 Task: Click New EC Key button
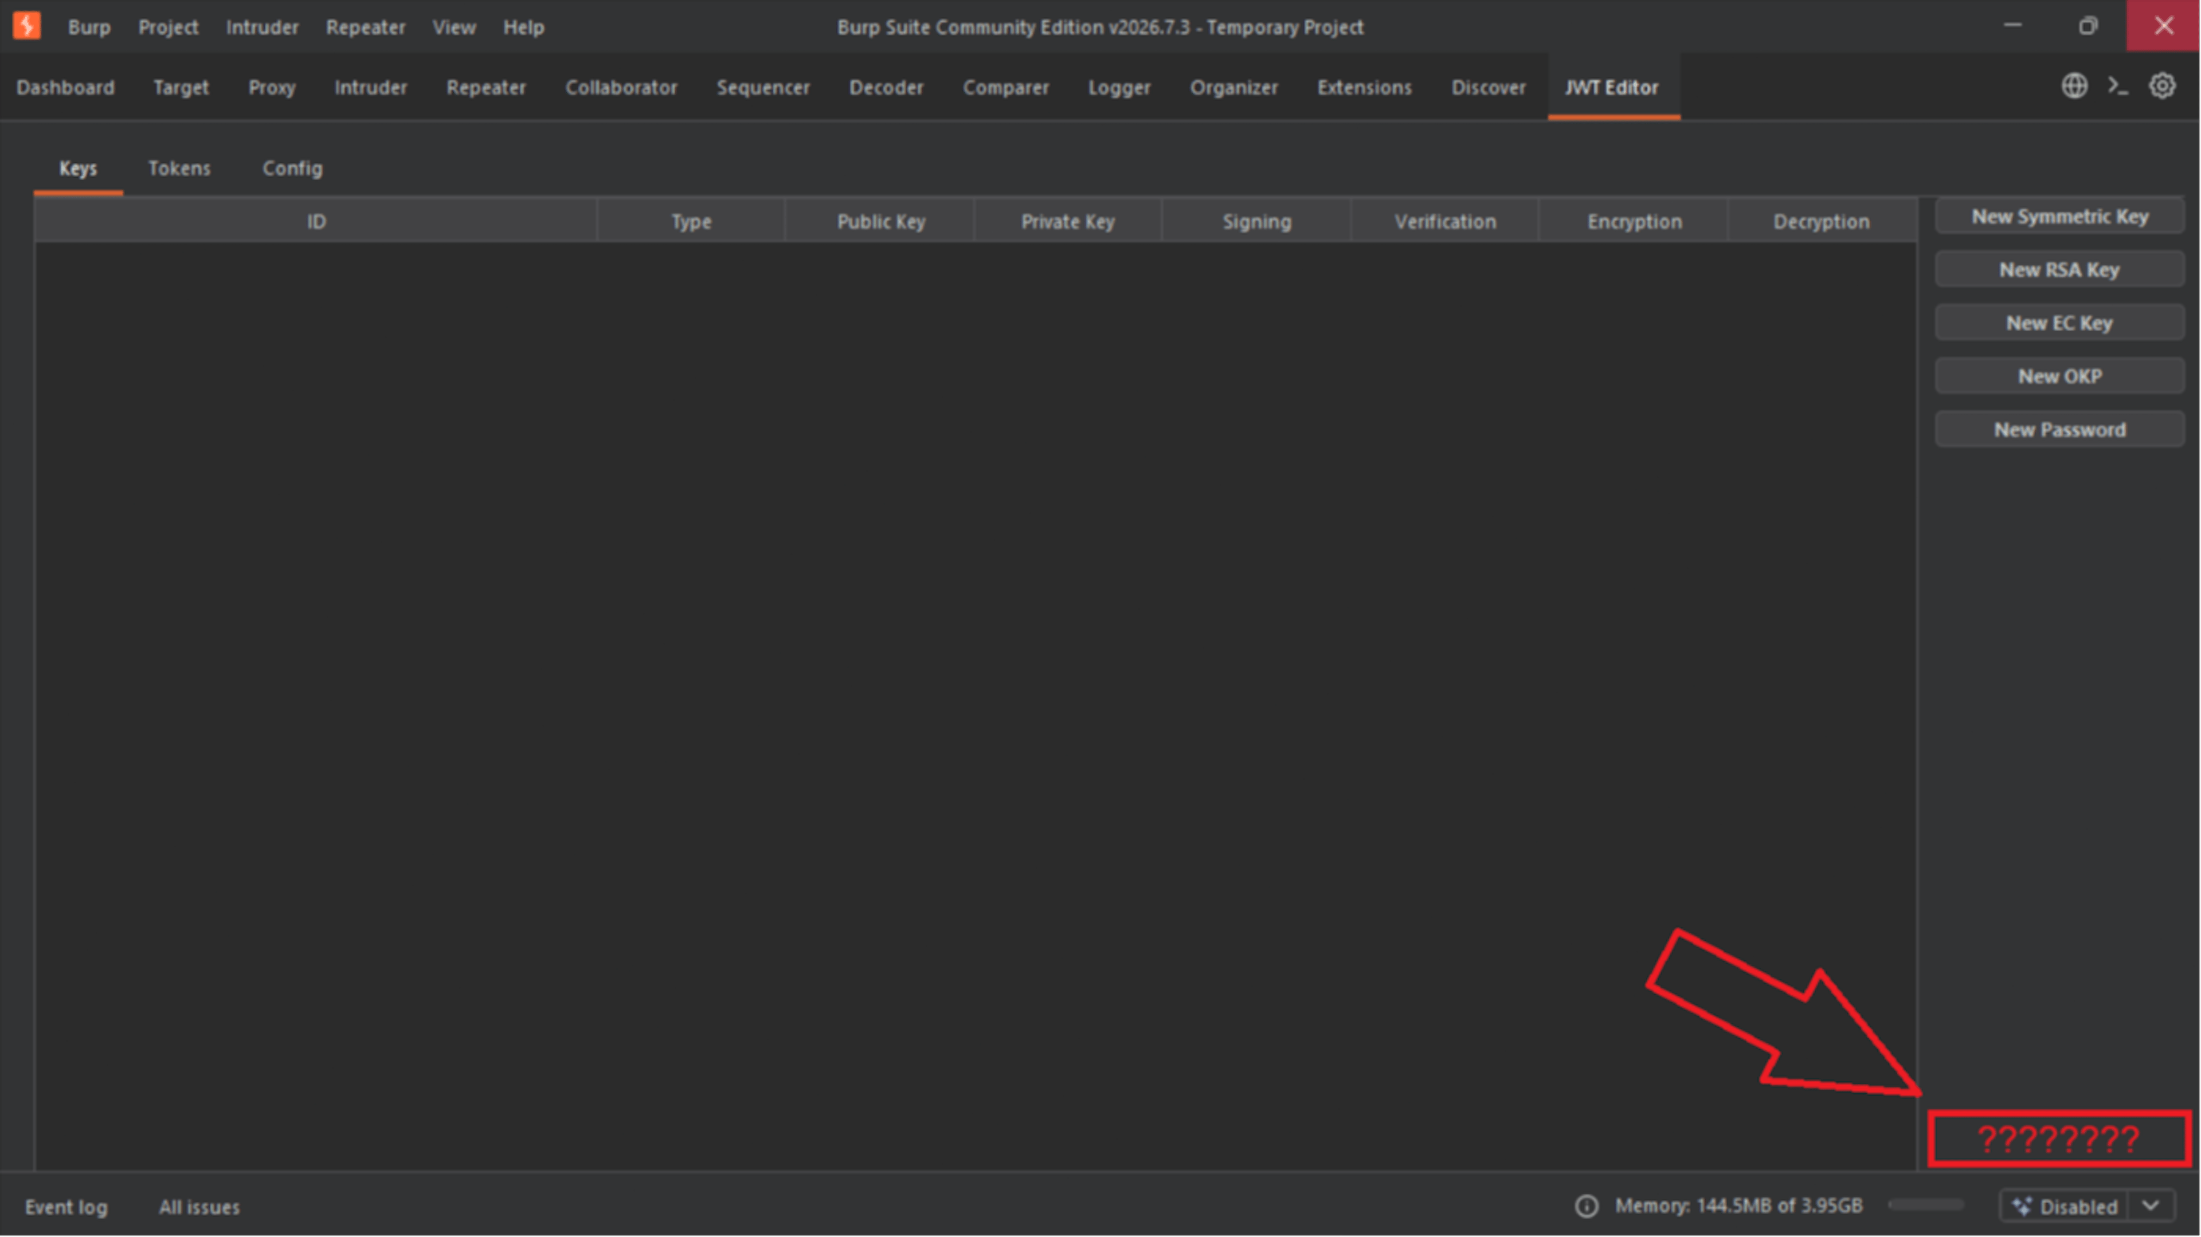click(2060, 323)
